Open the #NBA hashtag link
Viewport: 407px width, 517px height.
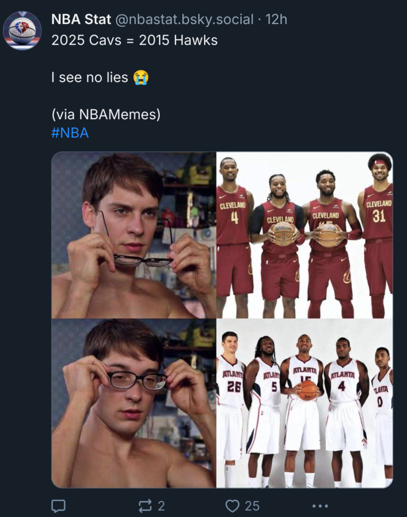70,133
